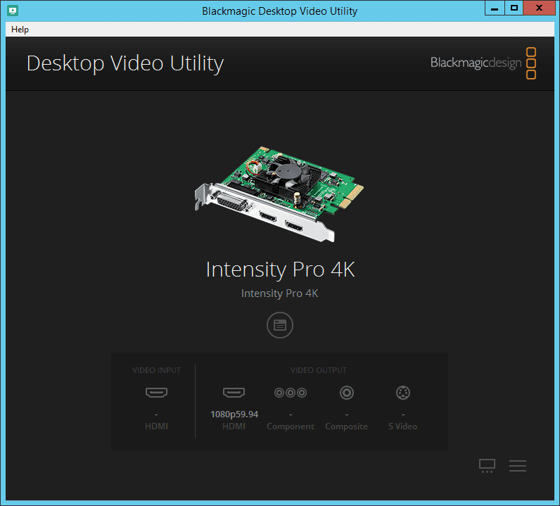Minimize the Desktop Video Utility window
Image resolution: width=560 pixels, height=506 pixels.
495,8
